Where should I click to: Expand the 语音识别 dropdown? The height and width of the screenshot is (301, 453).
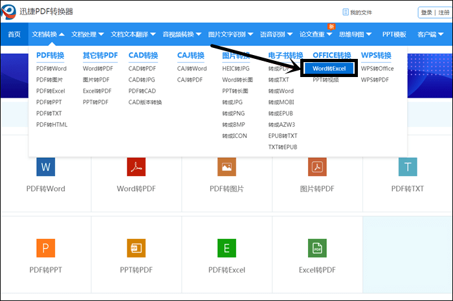[276, 34]
